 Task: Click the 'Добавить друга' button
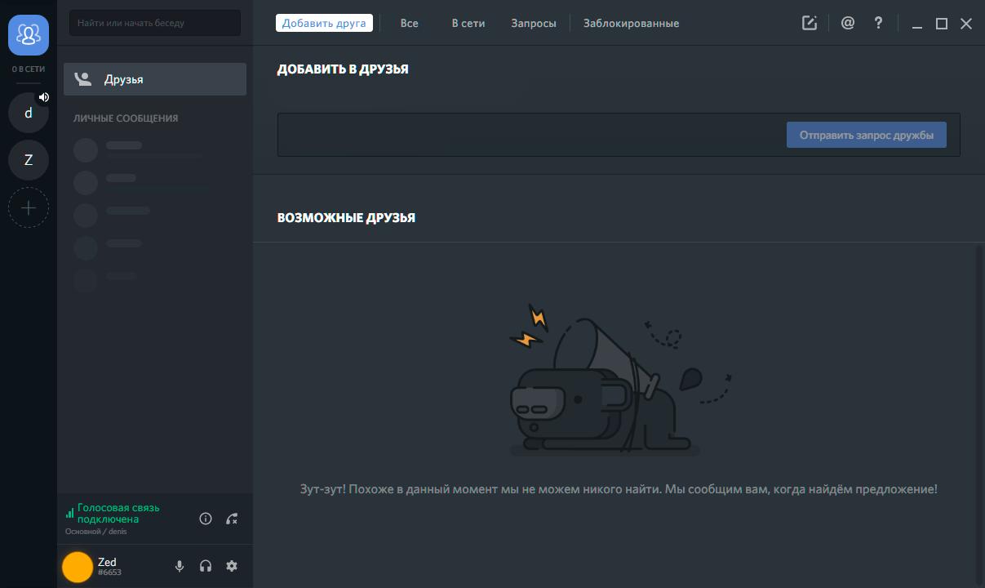324,23
